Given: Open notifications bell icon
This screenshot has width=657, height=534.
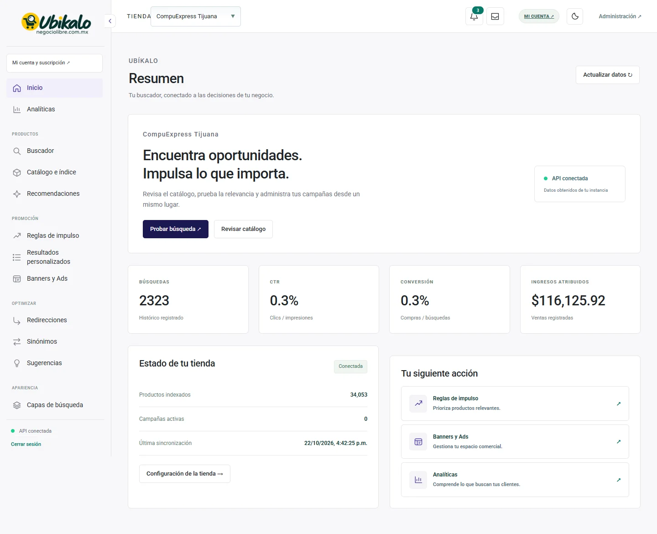Looking at the screenshot, I should 474,16.
